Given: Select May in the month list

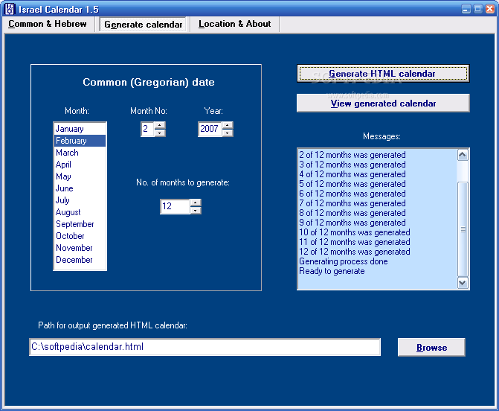Looking at the screenshot, I should coord(80,176).
